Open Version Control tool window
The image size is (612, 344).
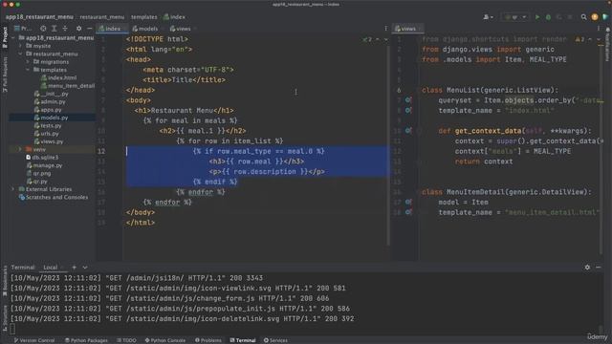[x=34, y=340]
